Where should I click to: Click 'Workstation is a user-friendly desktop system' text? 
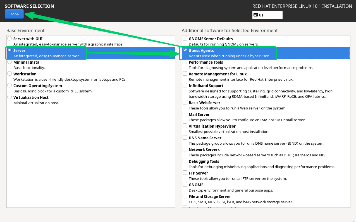(53, 79)
